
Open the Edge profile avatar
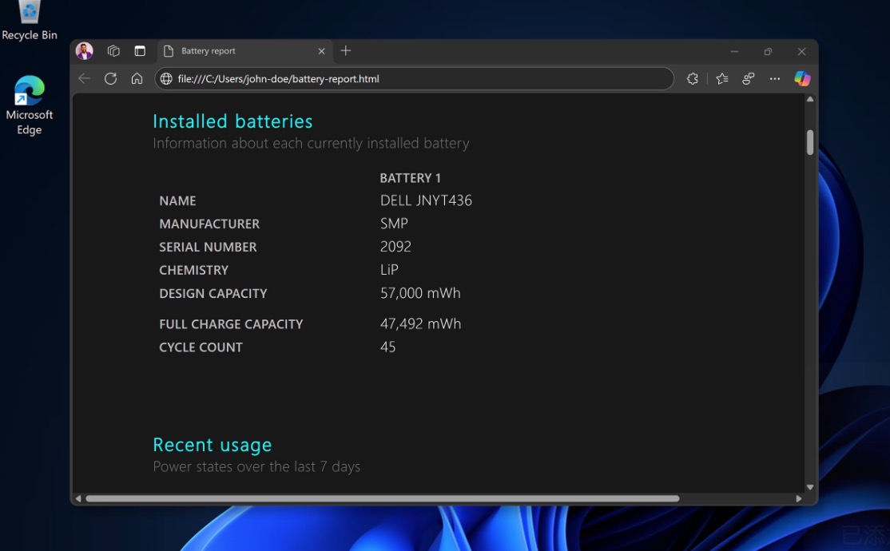coord(85,51)
